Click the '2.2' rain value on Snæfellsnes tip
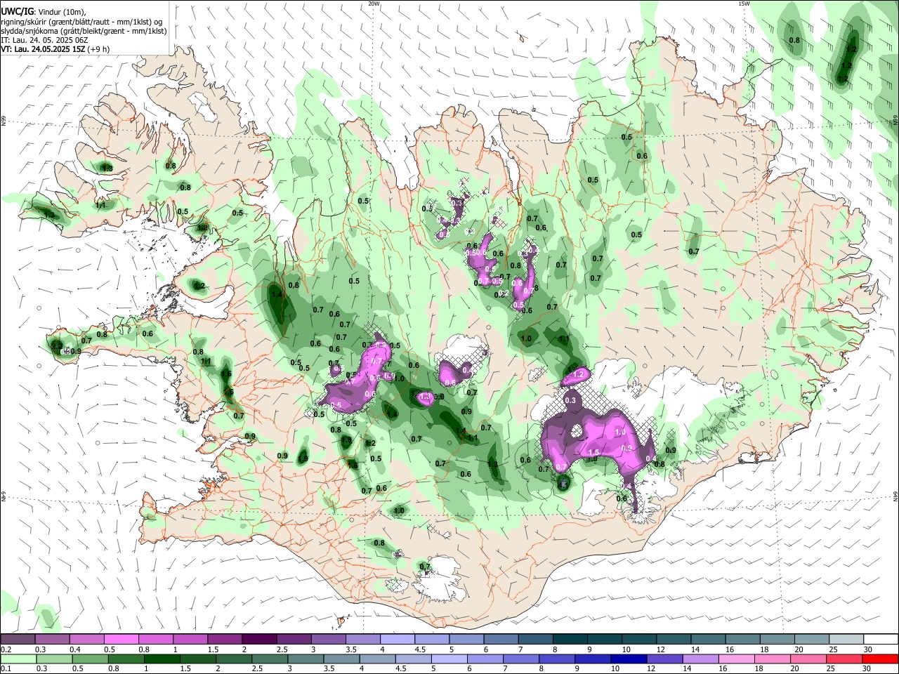 point(57,345)
